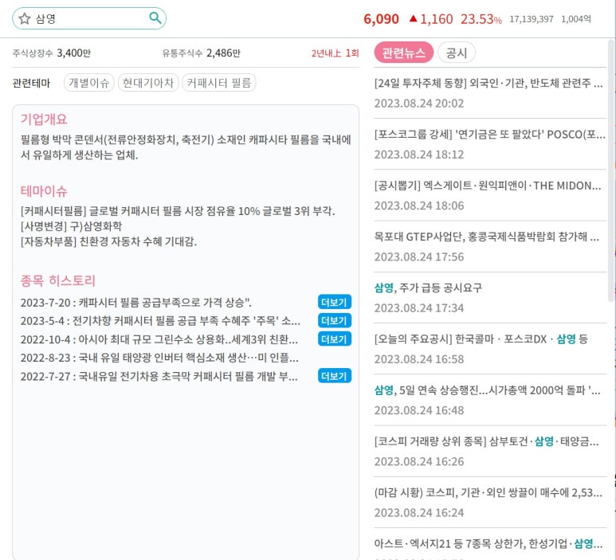Open the 2022-8-23 태양광 인버터 history row
The image size is (616, 560).
tap(159, 358)
